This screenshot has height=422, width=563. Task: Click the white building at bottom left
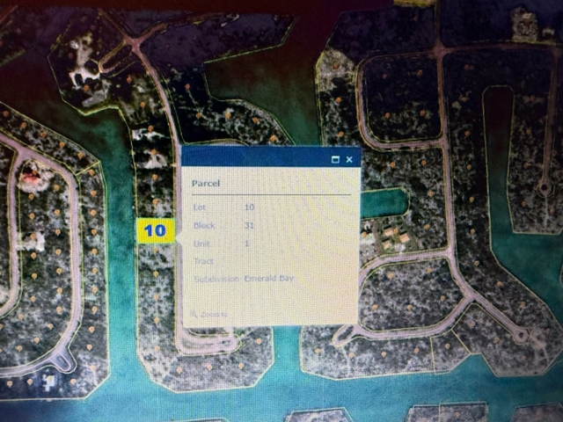(48, 382)
